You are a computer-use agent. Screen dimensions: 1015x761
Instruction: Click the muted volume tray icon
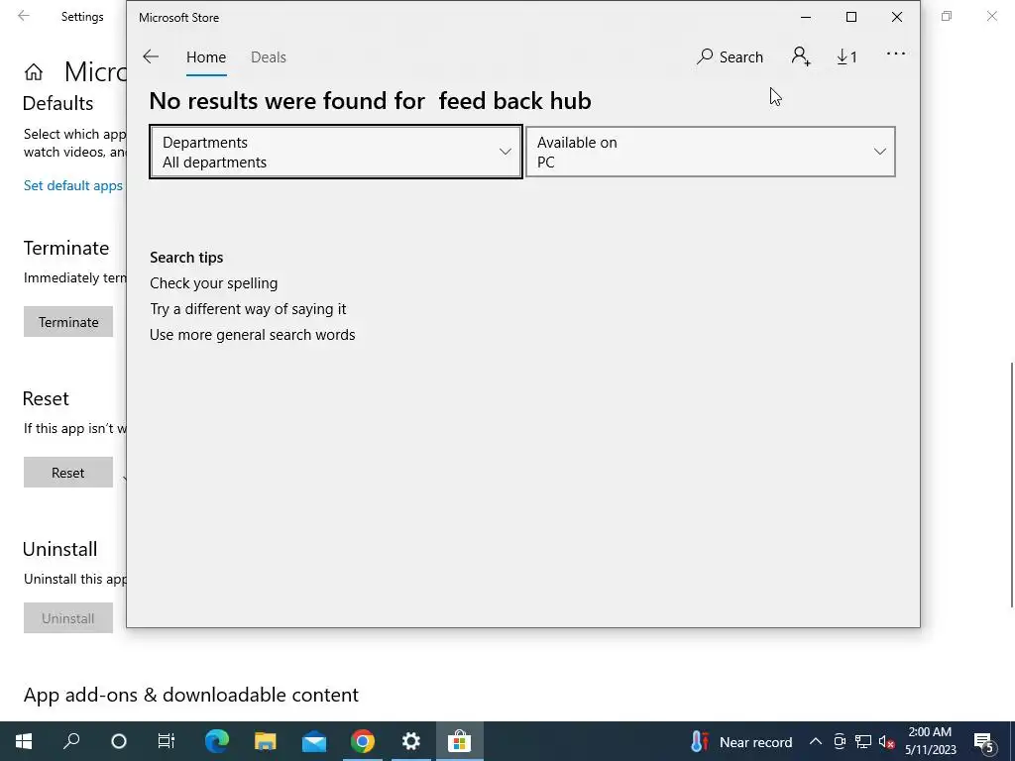pyautogui.click(x=887, y=741)
